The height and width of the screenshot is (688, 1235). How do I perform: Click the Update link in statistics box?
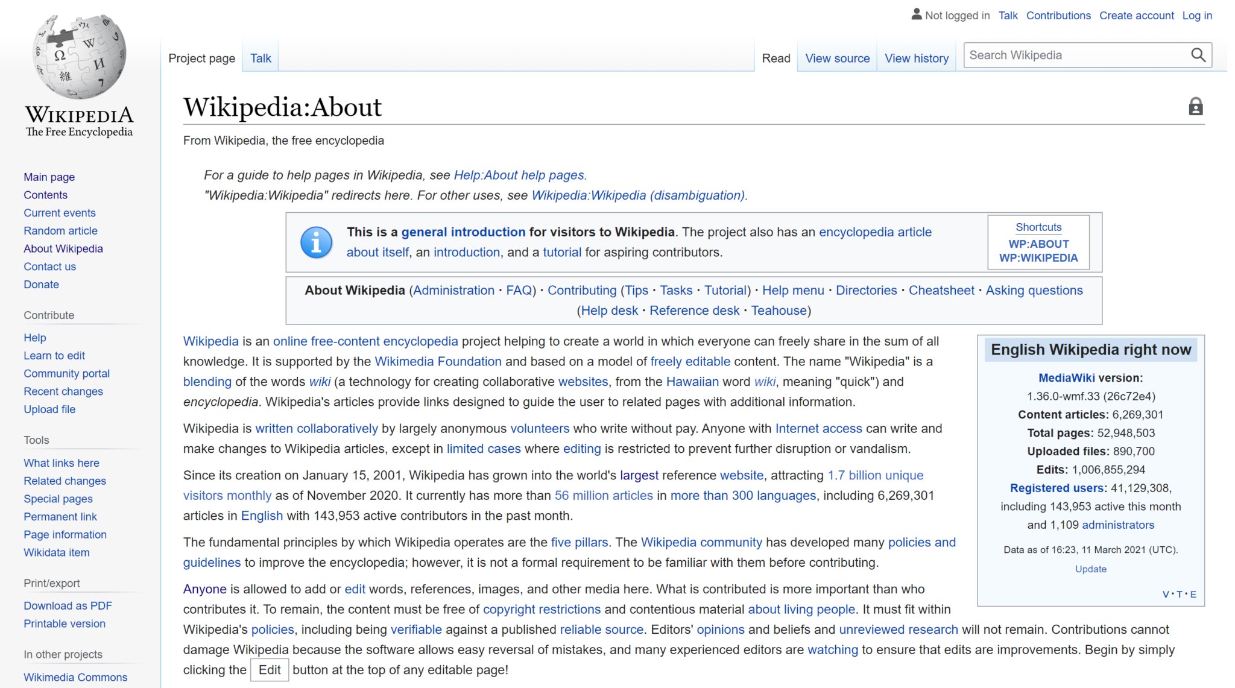(x=1090, y=569)
